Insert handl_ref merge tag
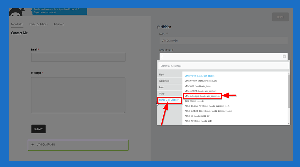300x167 pixels. point(198,121)
